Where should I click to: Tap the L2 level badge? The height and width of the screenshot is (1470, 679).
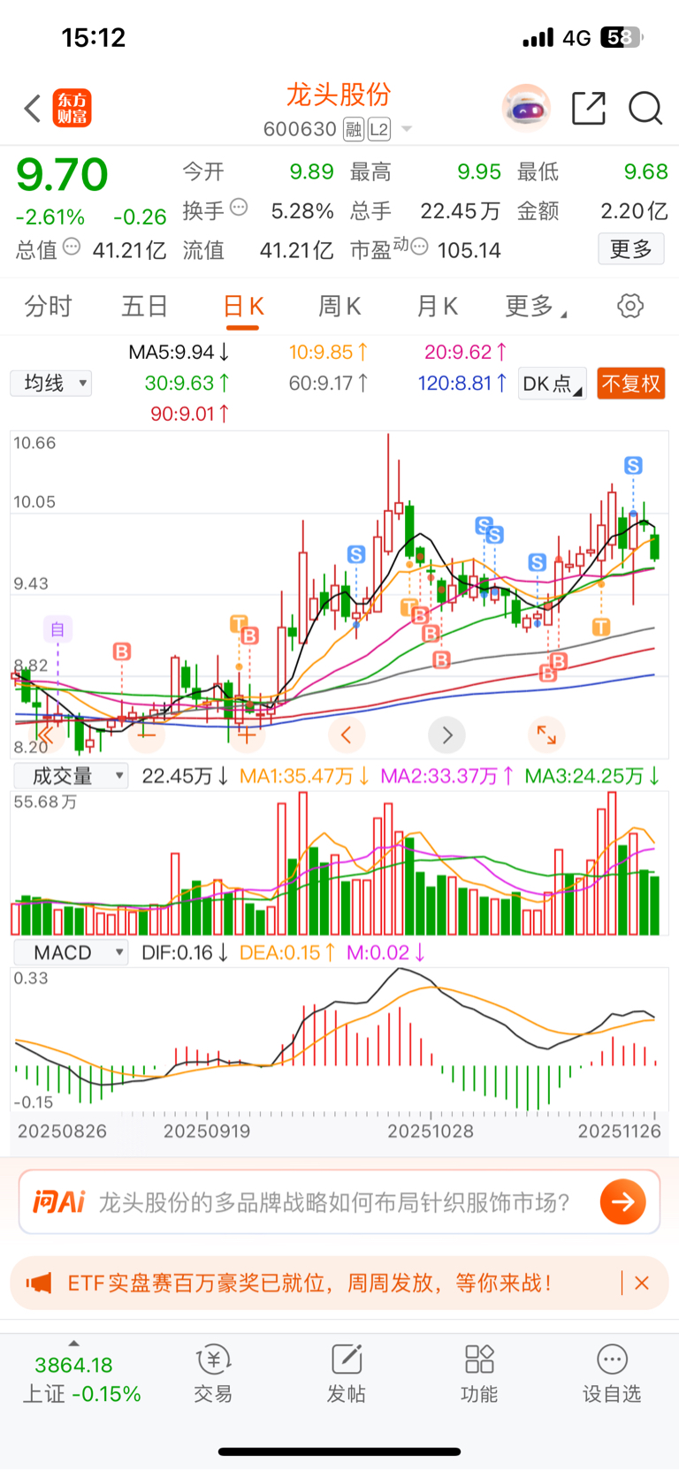point(379,130)
